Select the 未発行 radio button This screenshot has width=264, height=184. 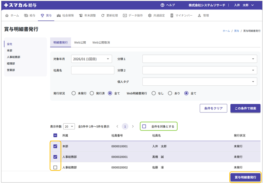pos(73,93)
